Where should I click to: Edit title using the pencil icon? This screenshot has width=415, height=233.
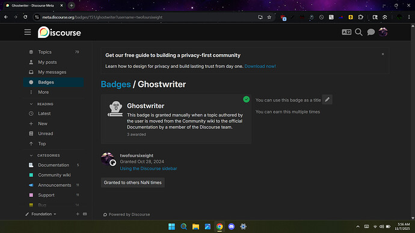point(327,100)
